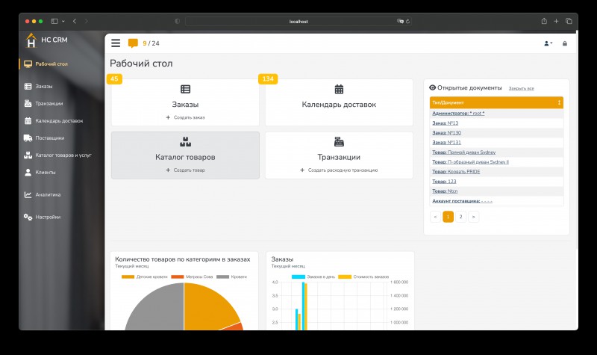Open Поставщики in the sidebar
The height and width of the screenshot is (355, 597).
pyautogui.click(x=49, y=138)
